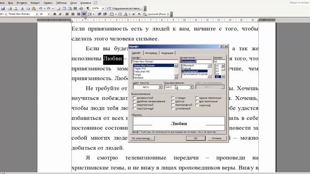The height and width of the screenshot is (174, 310).
Task: Click the Redo arrow icon
Action: [x=49, y=9]
